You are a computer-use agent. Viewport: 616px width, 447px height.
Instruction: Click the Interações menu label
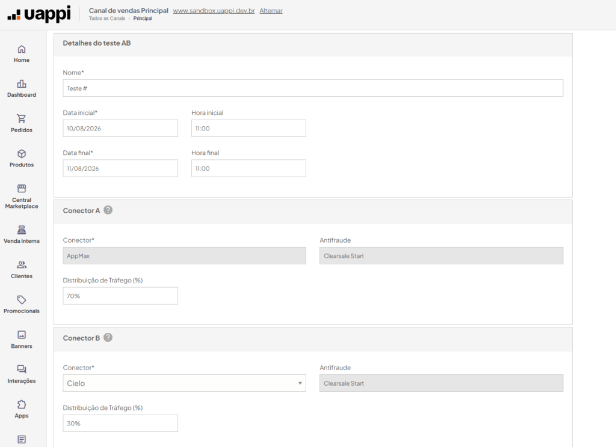pyautogui.click(x=22, y=381)
